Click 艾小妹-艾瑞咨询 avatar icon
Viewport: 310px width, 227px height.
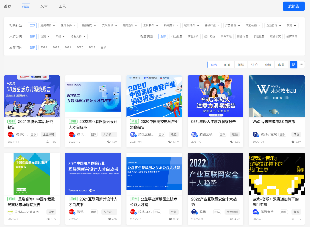pyautogui.click(x=10, y=212)
